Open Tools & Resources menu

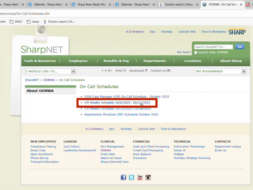(40, 61)
